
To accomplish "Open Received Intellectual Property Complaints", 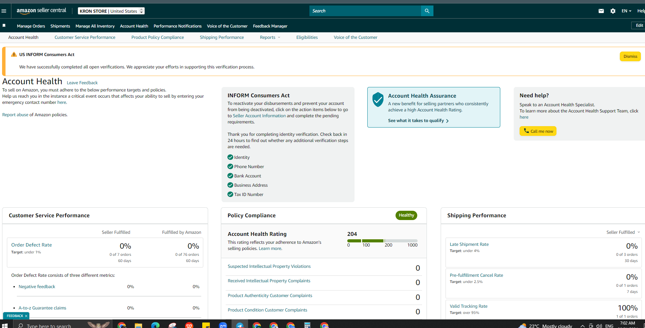I will [x=269, y=281].
